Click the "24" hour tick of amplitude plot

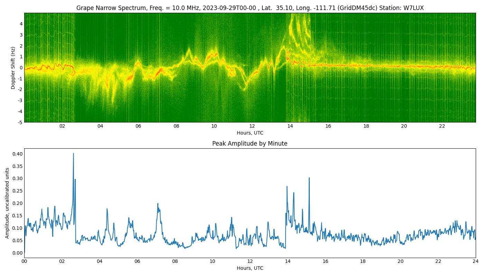pos(476,262)
